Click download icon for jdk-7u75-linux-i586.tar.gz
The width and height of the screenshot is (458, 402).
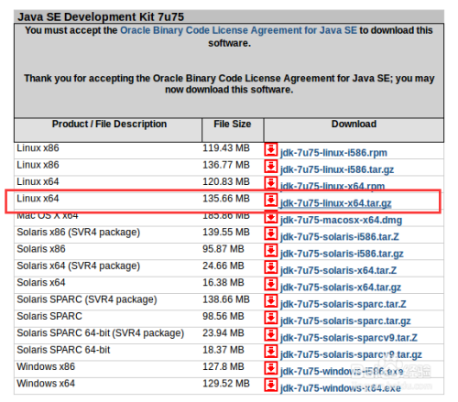pos(271,167)
